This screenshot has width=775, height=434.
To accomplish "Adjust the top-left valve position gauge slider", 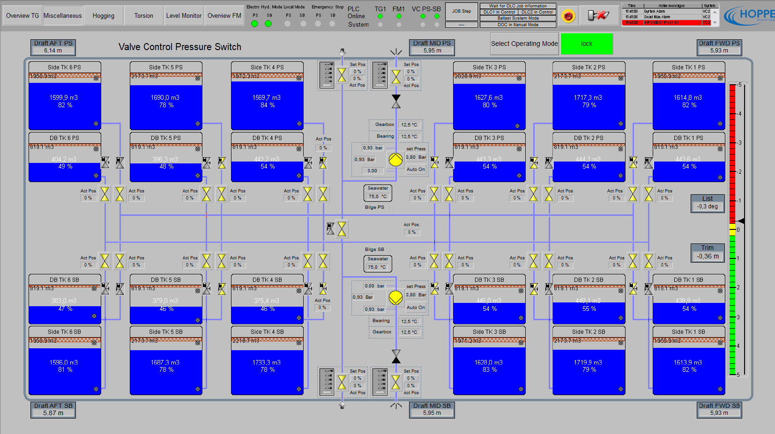I will tap(326, 75).
